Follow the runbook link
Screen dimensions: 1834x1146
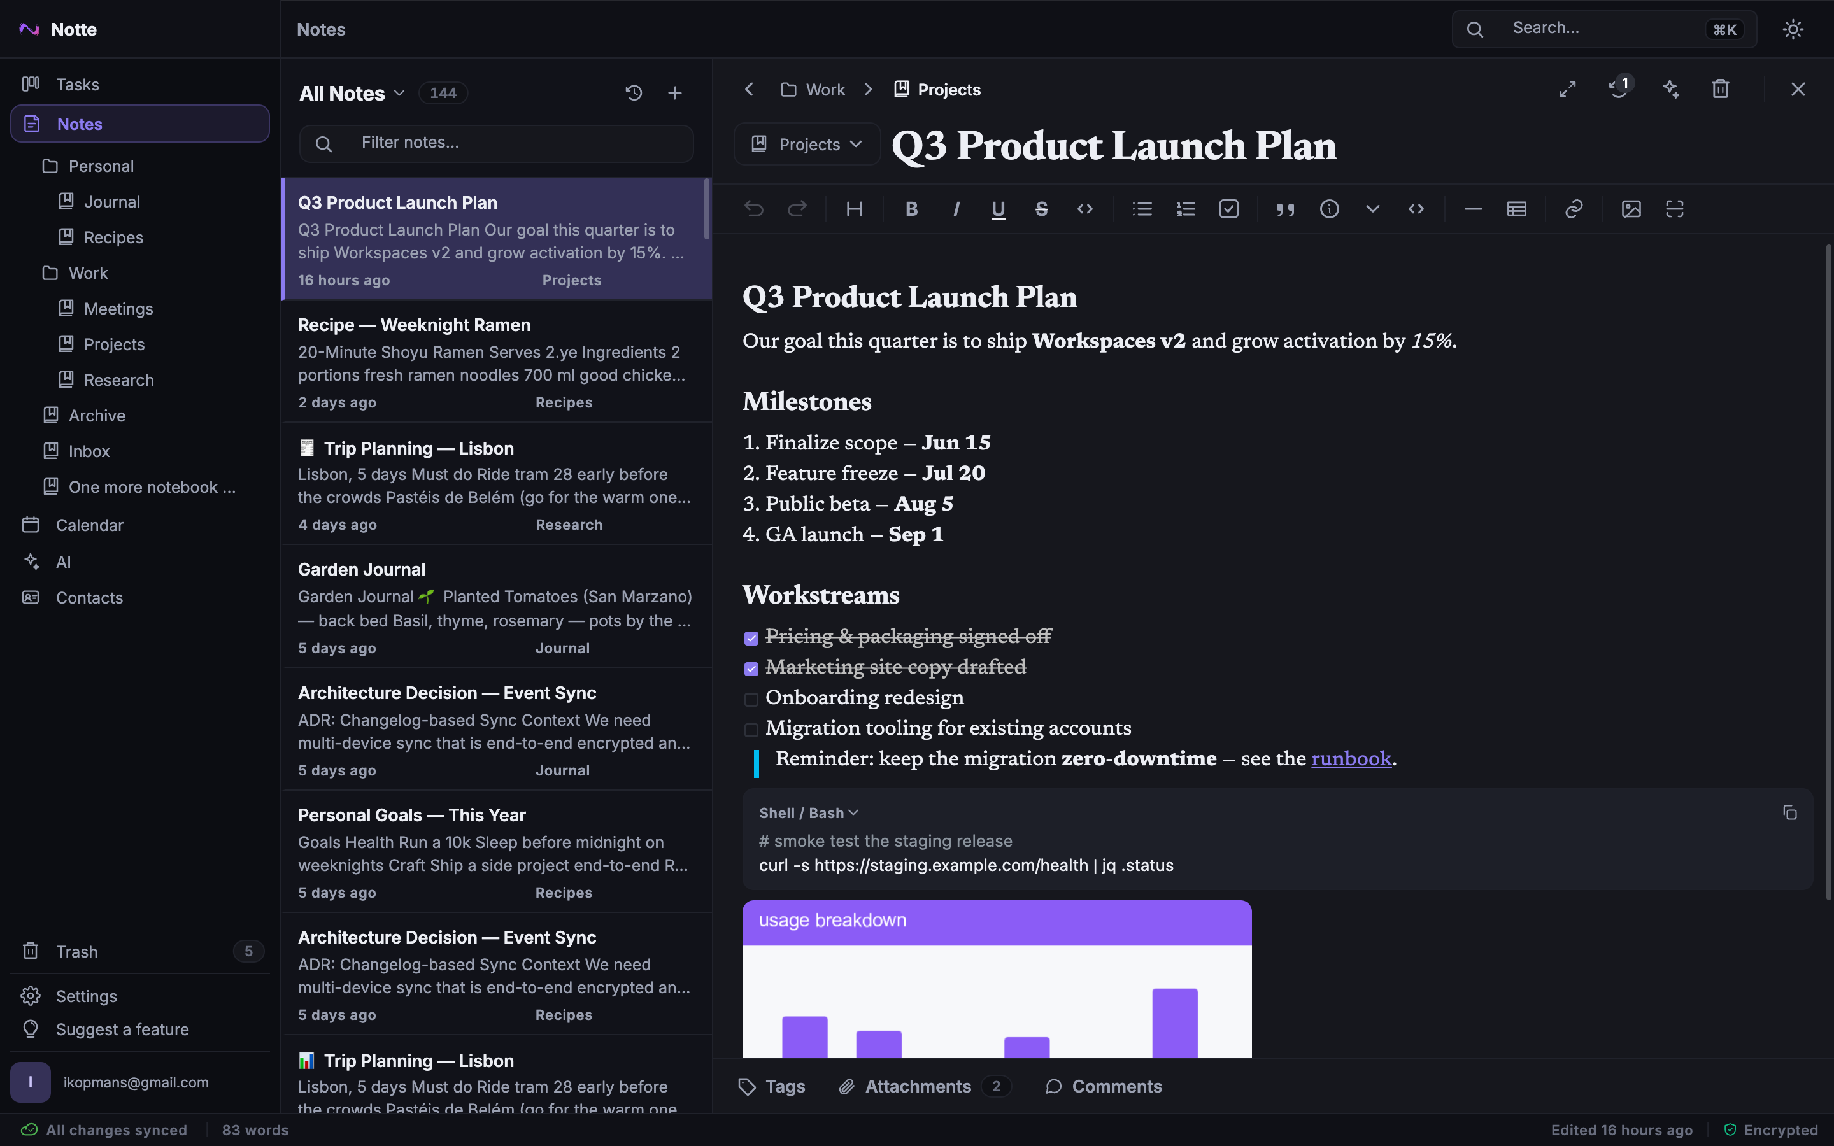click(1351, 759)
